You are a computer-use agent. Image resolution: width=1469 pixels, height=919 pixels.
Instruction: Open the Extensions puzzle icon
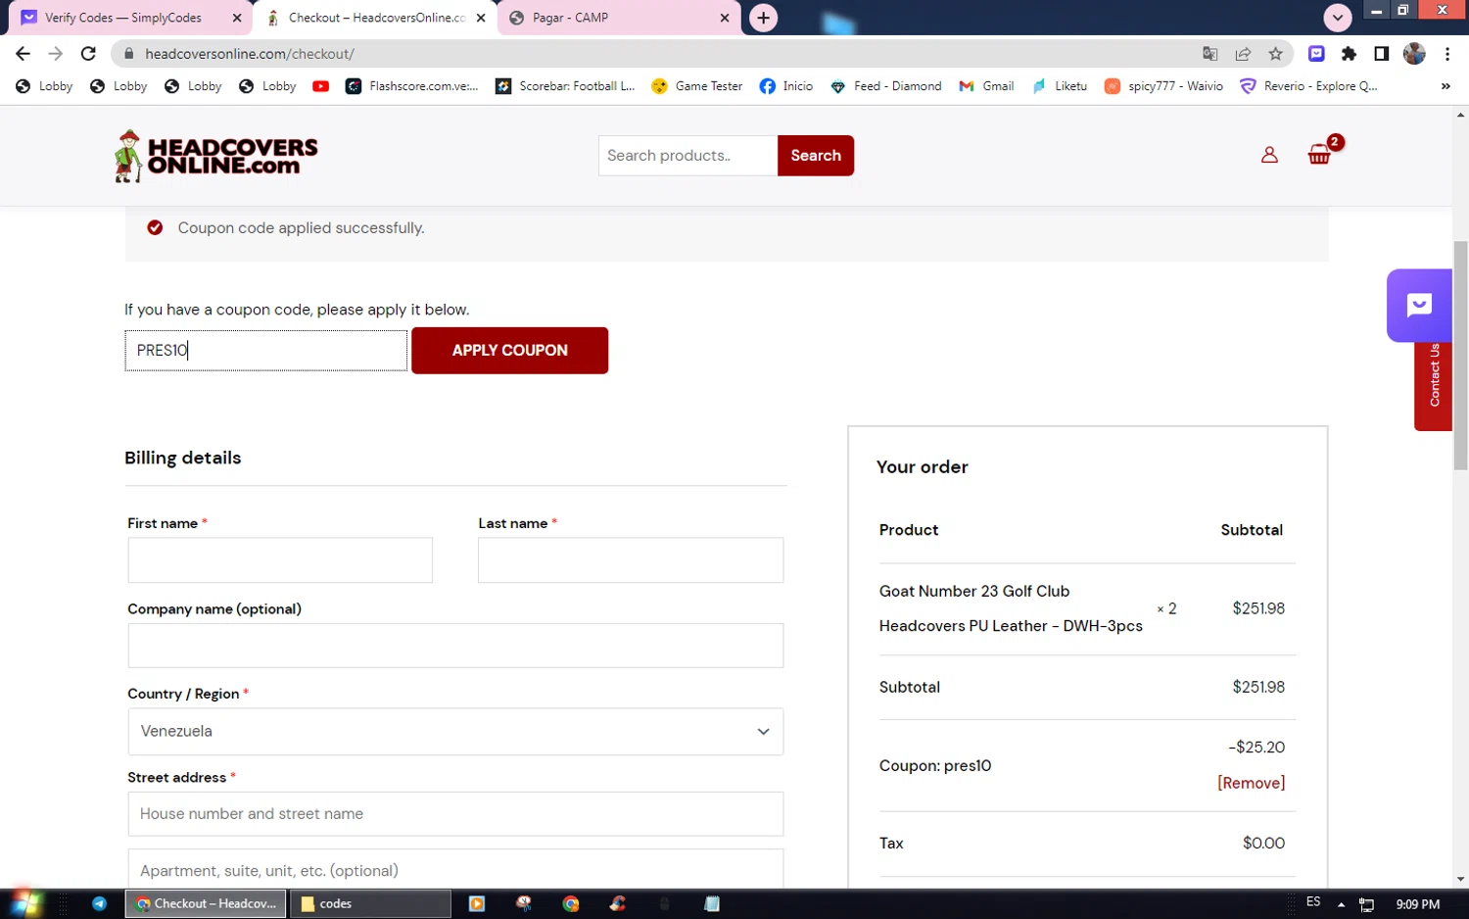point(1349,54)
